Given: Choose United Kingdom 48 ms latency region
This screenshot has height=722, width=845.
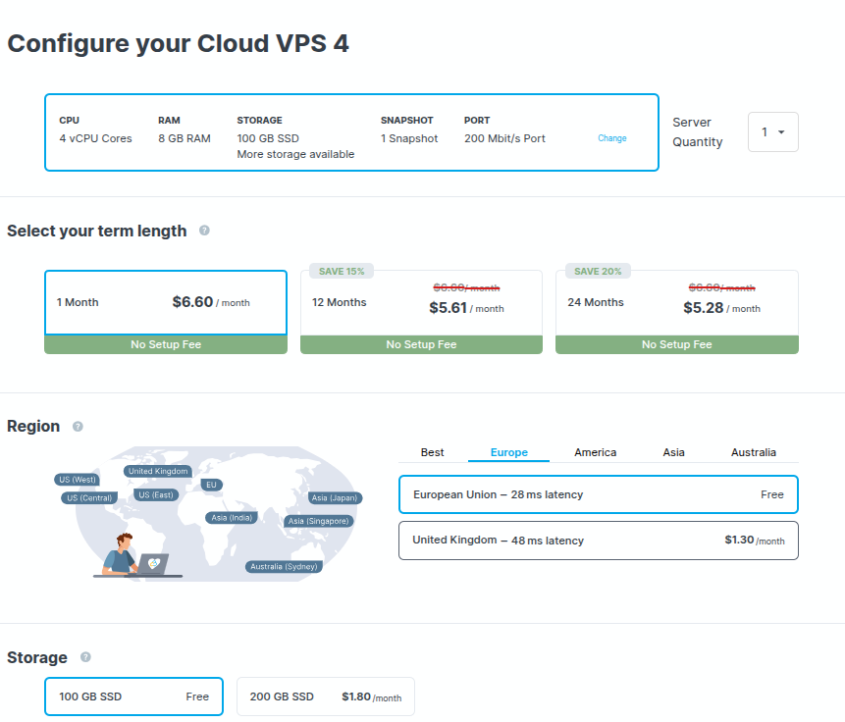Looking at the screenshot, I should (599, 541).
